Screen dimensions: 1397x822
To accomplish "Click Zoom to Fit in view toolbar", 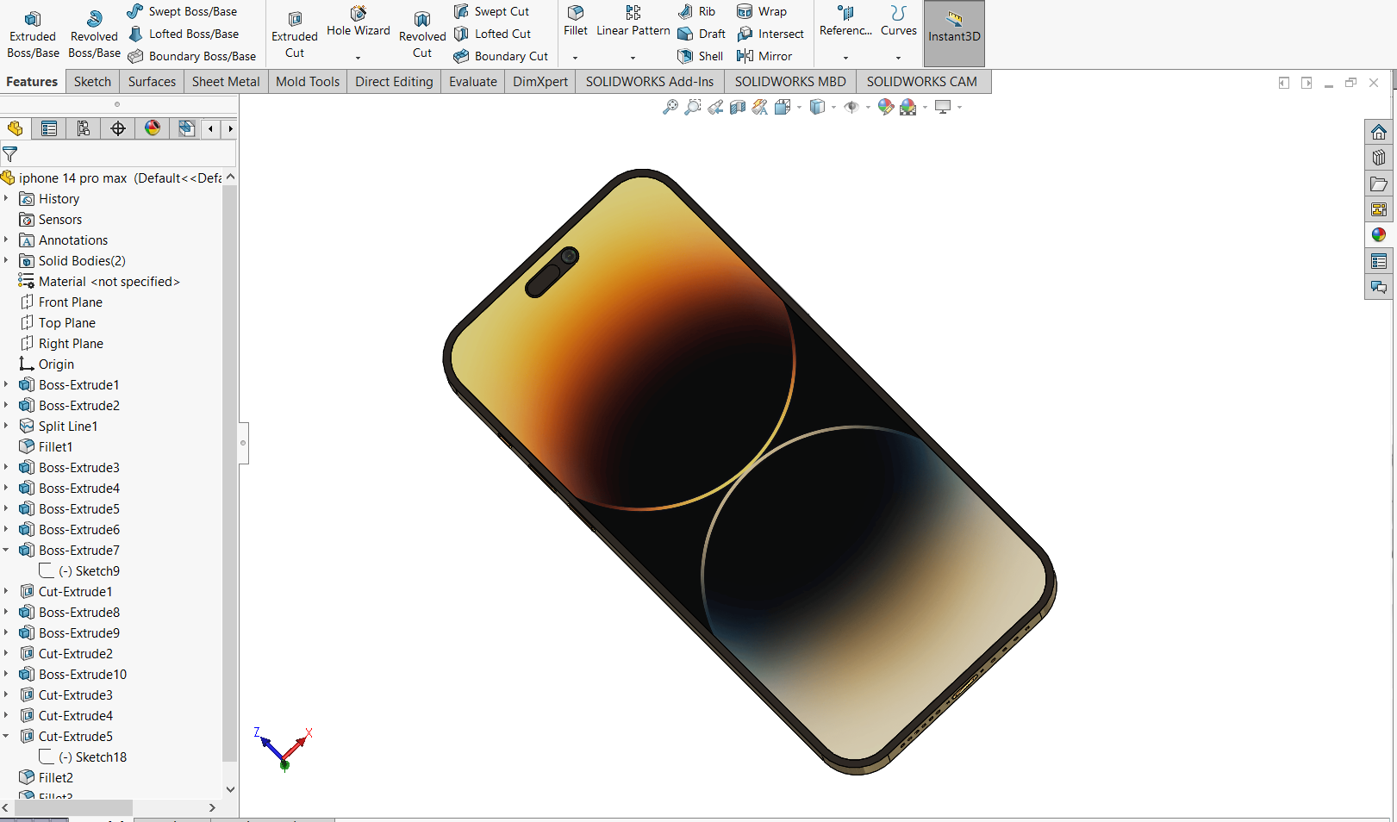I will pos(670,107).
